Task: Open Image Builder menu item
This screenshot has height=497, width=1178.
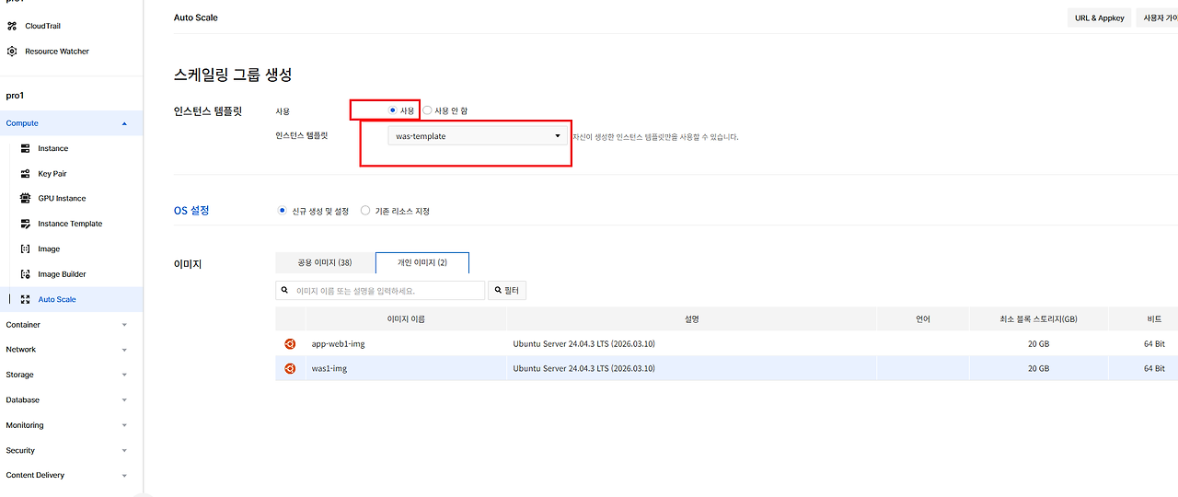Action: click(62, 274)
